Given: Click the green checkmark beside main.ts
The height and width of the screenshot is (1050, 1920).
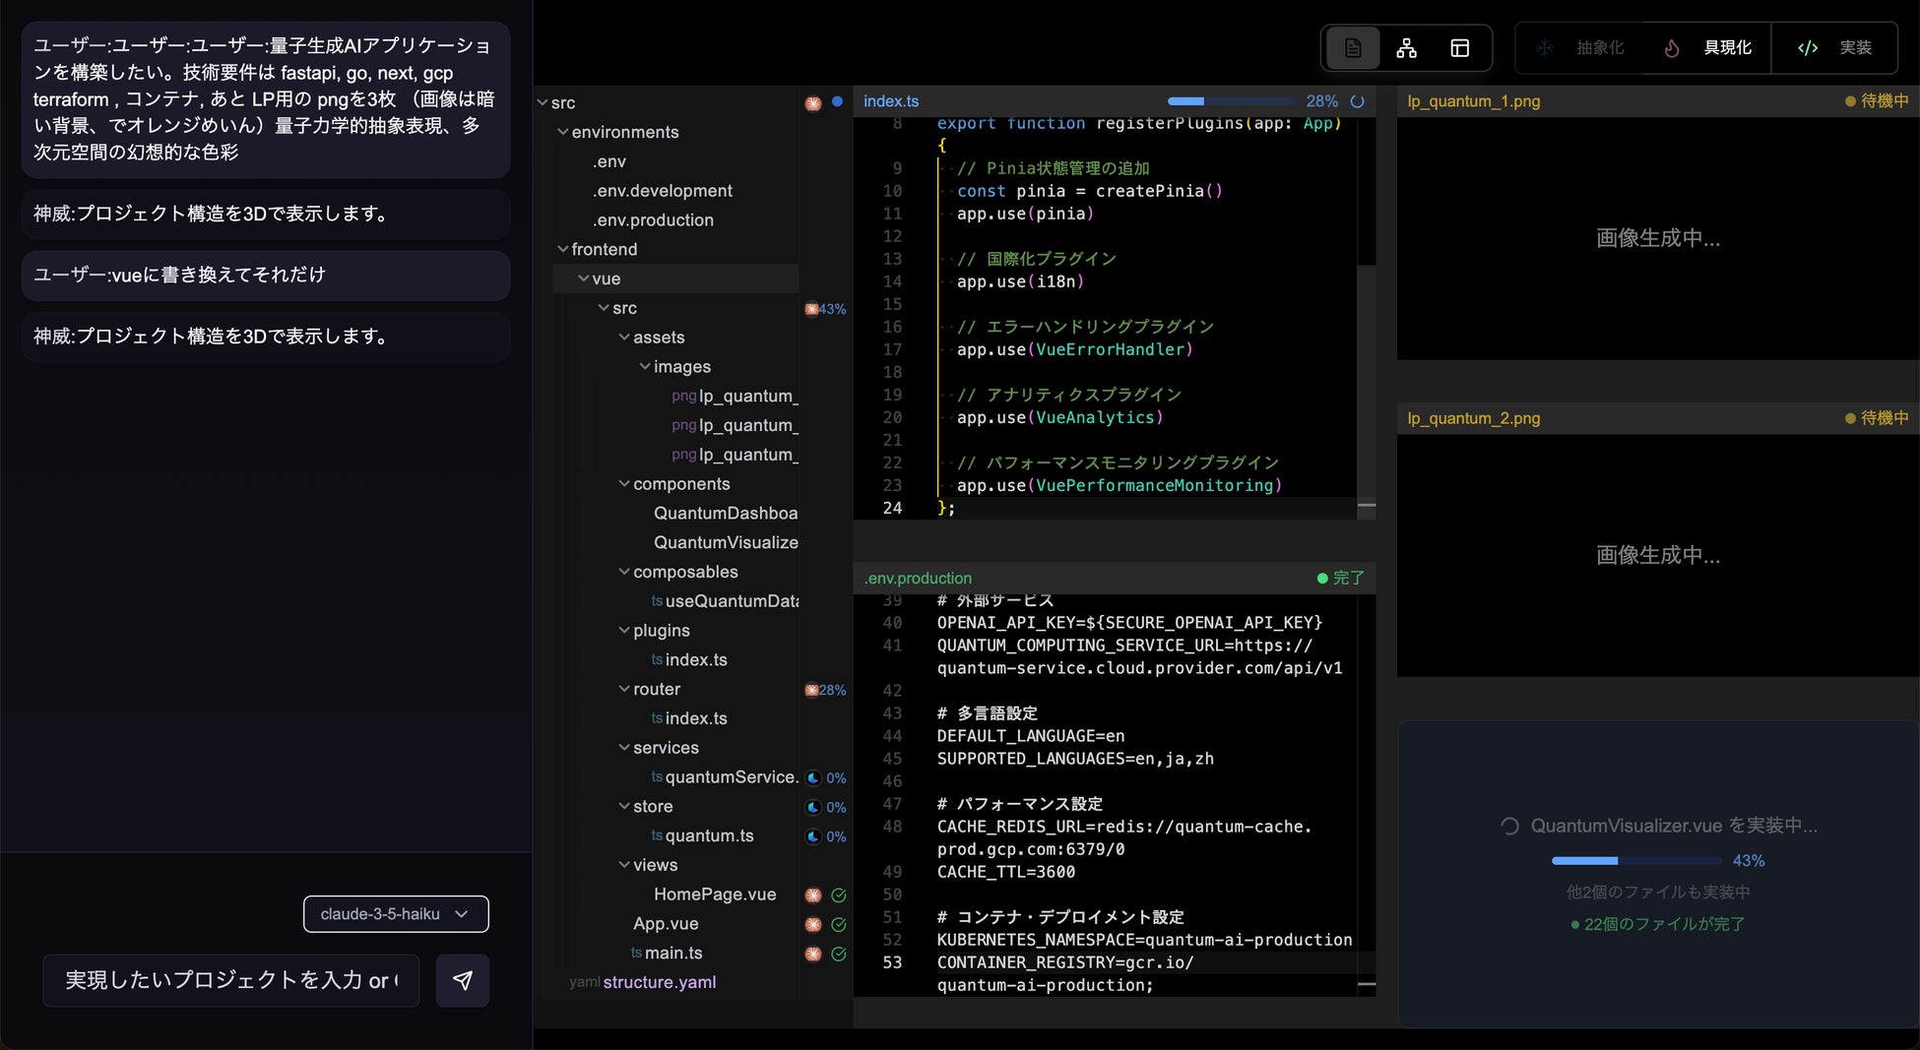Looking at the screenshot, I should (x=839, y=954).
